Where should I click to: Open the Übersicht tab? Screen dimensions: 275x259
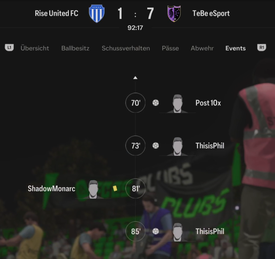point(35,48)
